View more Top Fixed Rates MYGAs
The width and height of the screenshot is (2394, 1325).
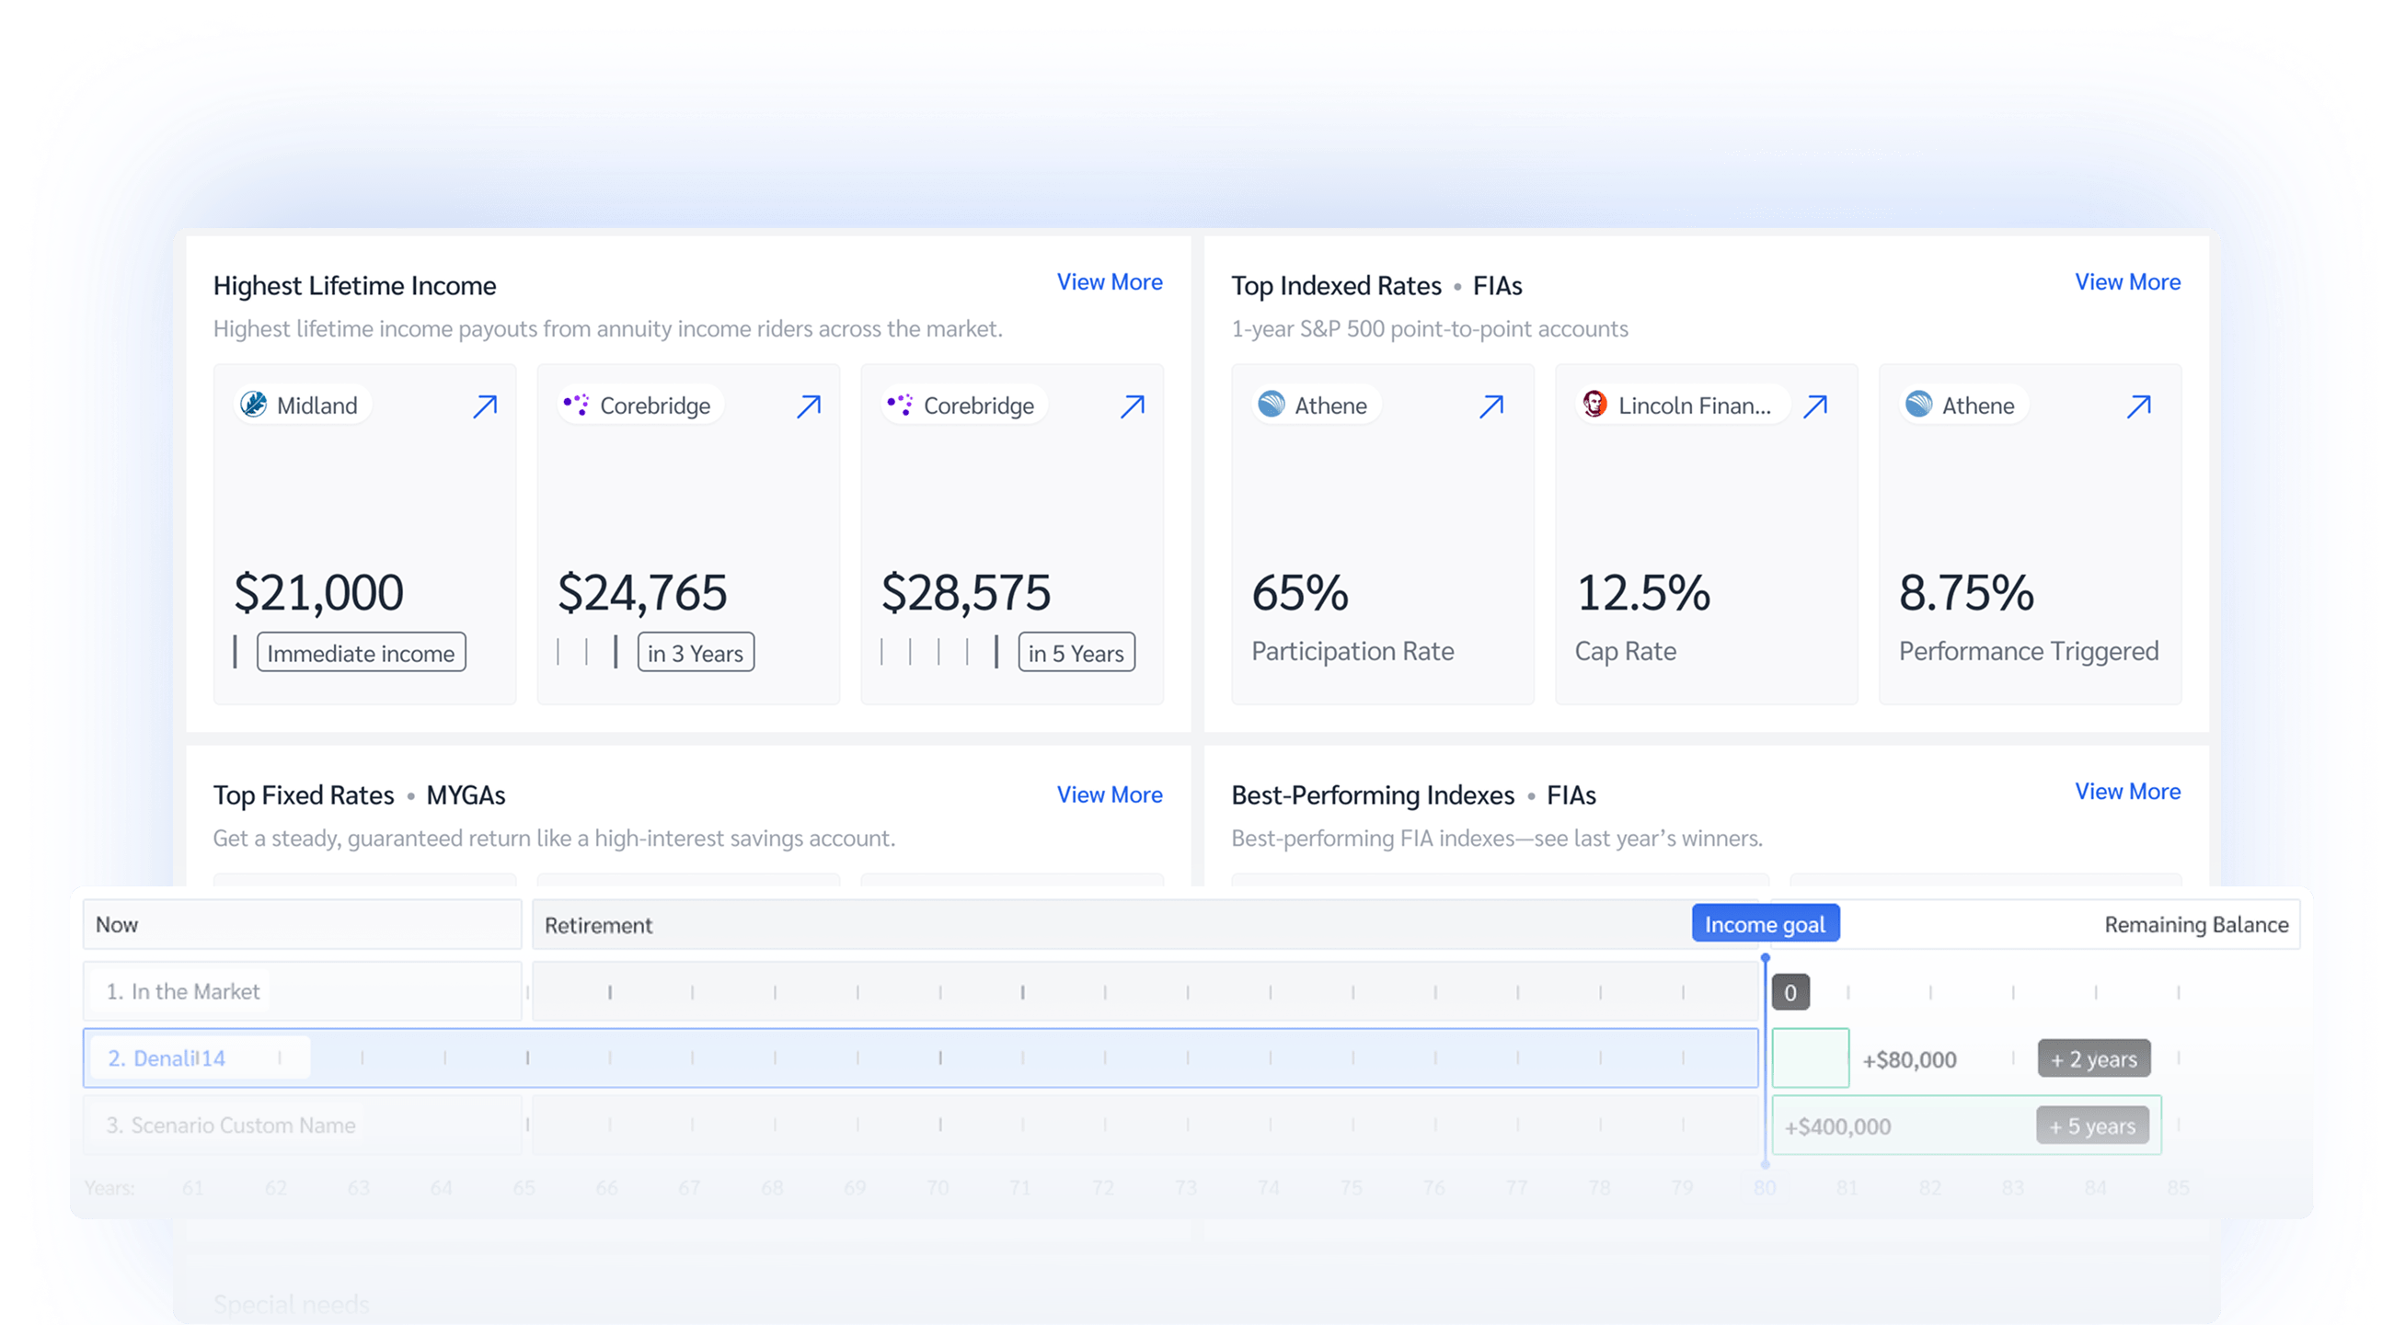pyautogui.click(x=1109, y=794)
